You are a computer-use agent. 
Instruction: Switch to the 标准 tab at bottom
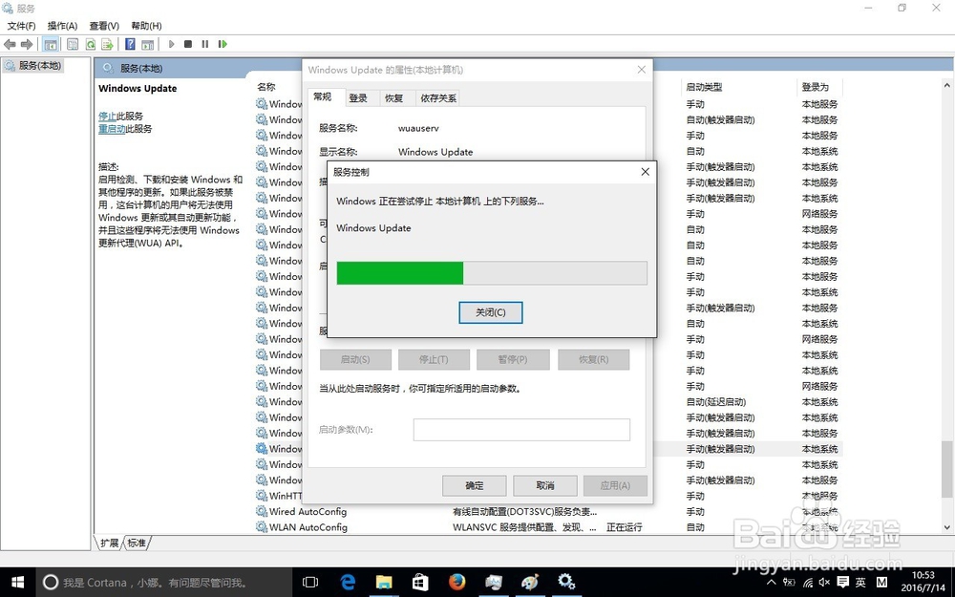(x=135, y=543)
